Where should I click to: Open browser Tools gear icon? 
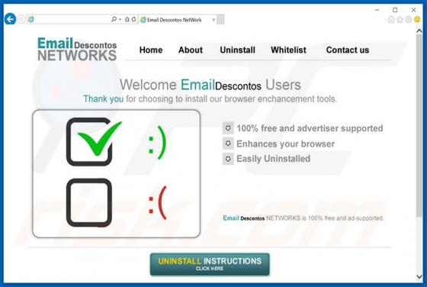(409, 19)
